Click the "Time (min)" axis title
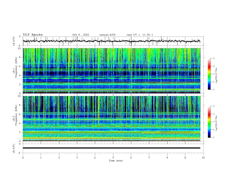Screen dimensions: 229x177 (x=116, y=161)
